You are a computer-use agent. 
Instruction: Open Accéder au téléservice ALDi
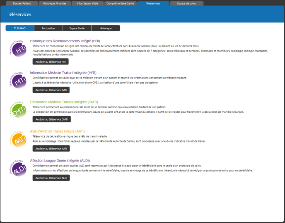pos(51,178)
